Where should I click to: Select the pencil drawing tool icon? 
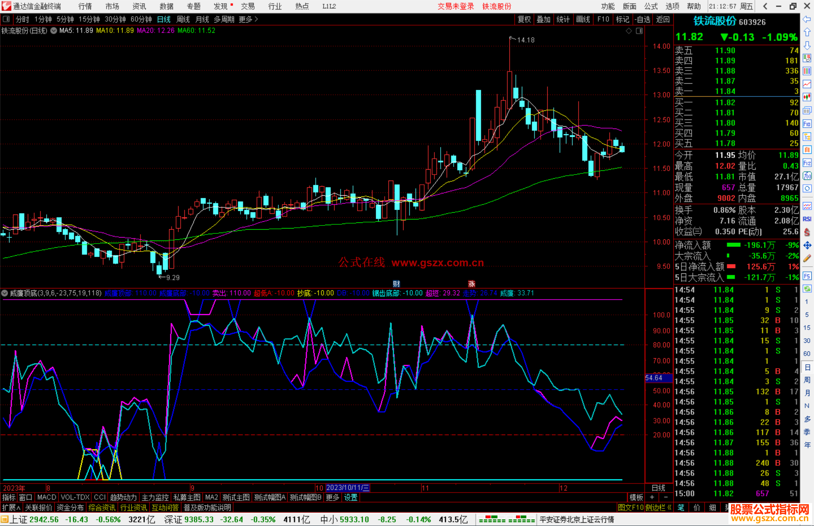click(x=807, y=259)
